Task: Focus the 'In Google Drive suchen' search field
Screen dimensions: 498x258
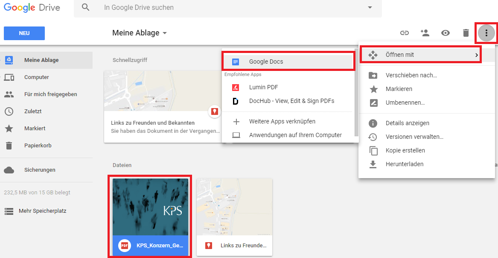Action: [x=228, y=8]
